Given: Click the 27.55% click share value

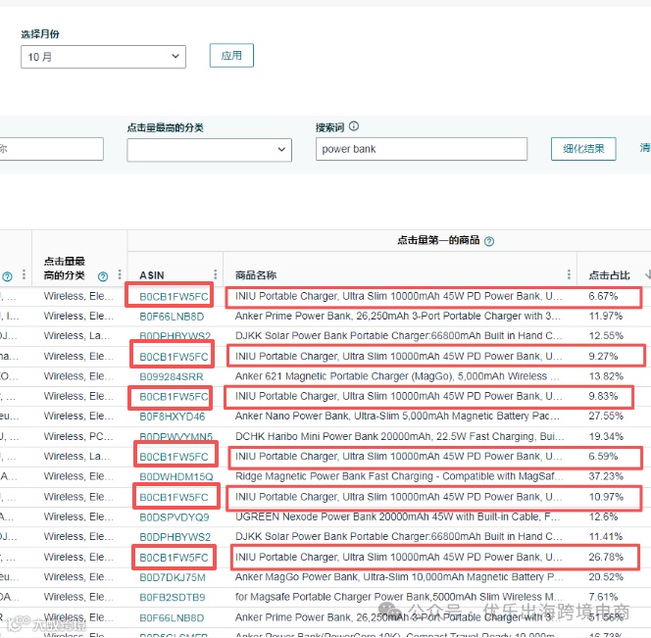Looking at the screenshot, I should [606, 416].
